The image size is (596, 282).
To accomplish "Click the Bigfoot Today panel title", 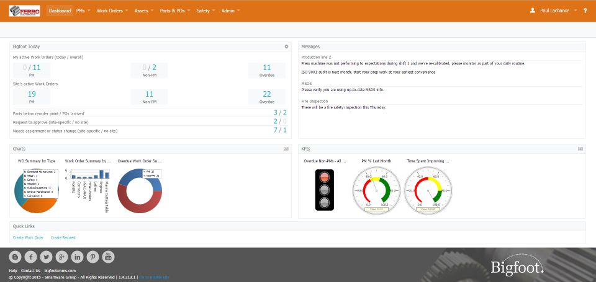I will 27,46.
